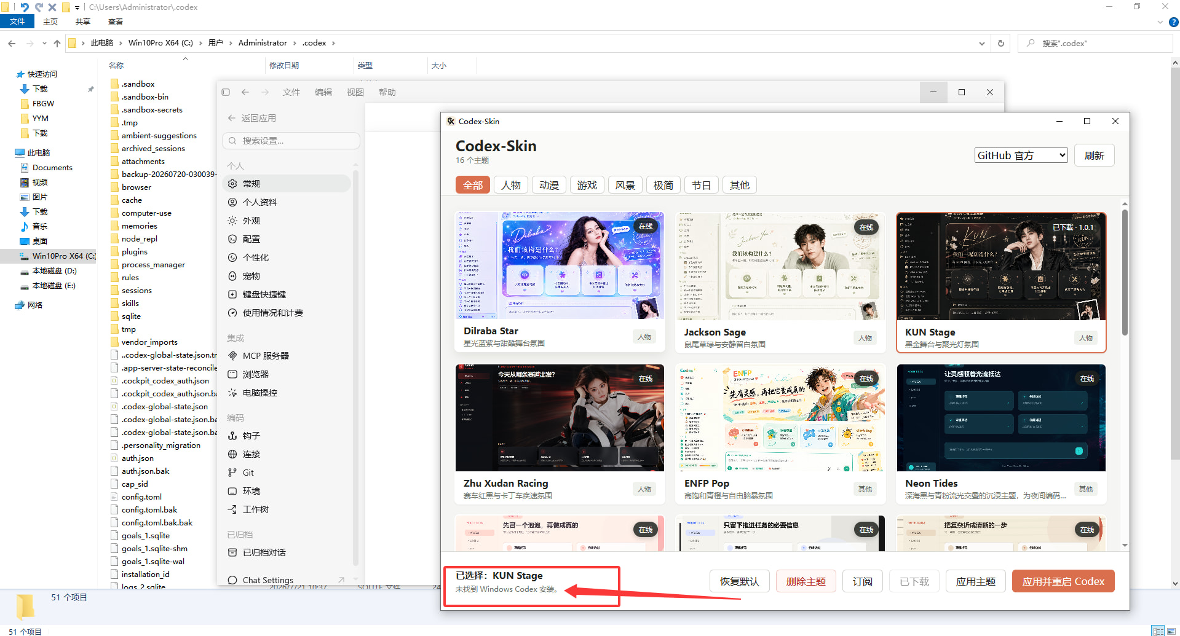Click the back arrow beside 返回应用
This screenshot has height=636, width=1180.
(x=232, y=118)
